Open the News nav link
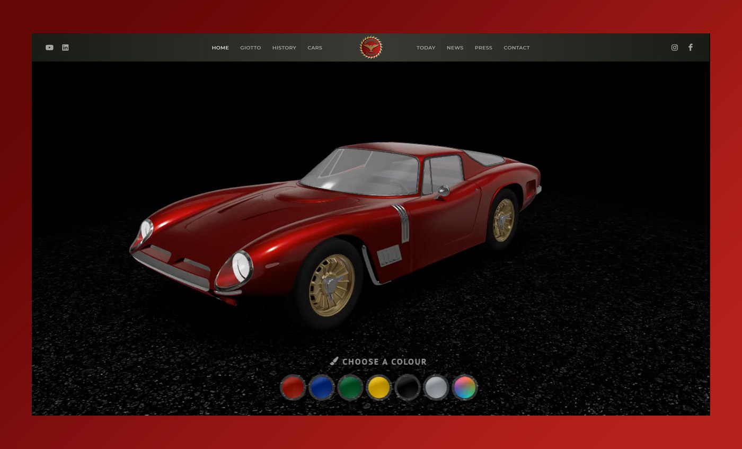 coord(455,48)
